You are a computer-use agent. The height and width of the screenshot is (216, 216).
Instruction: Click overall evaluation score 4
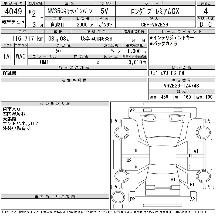[206, 11]
